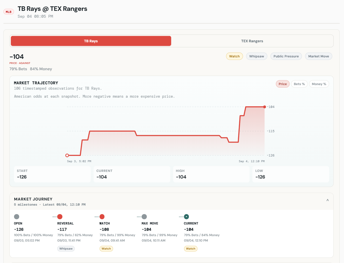344x263 pixels.
Task: Click the Public Pressure tag
Action: click(286, 56)
